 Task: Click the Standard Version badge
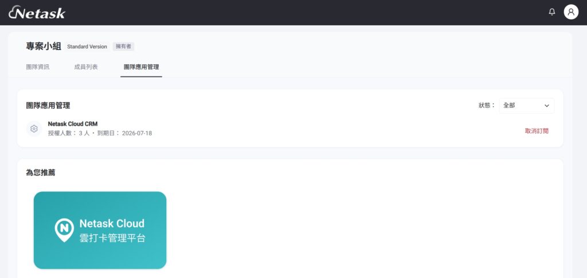[87, 47]
